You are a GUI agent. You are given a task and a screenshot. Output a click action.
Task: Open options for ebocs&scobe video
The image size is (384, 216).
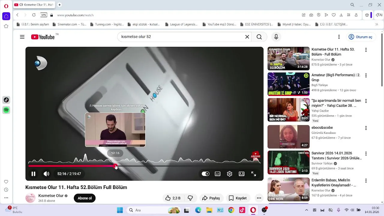pyautogui.click(x=366, y=128)
